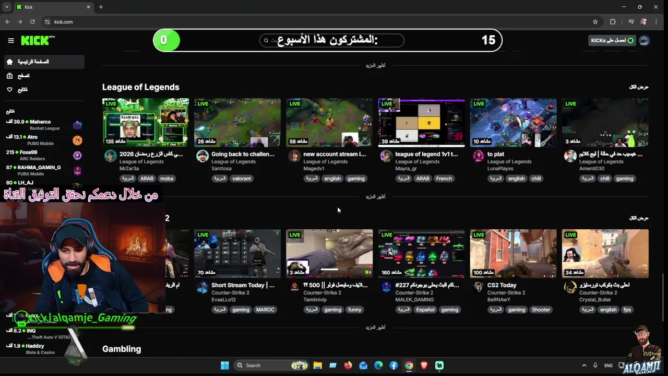Select the French tag under Mayra_gr
Image resolution: width=668 pixels, height=376 pixels.
tap(444, 179)
